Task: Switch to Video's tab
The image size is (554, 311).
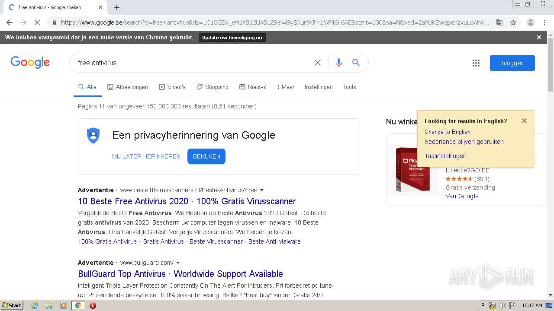Action: click(172, 87)
